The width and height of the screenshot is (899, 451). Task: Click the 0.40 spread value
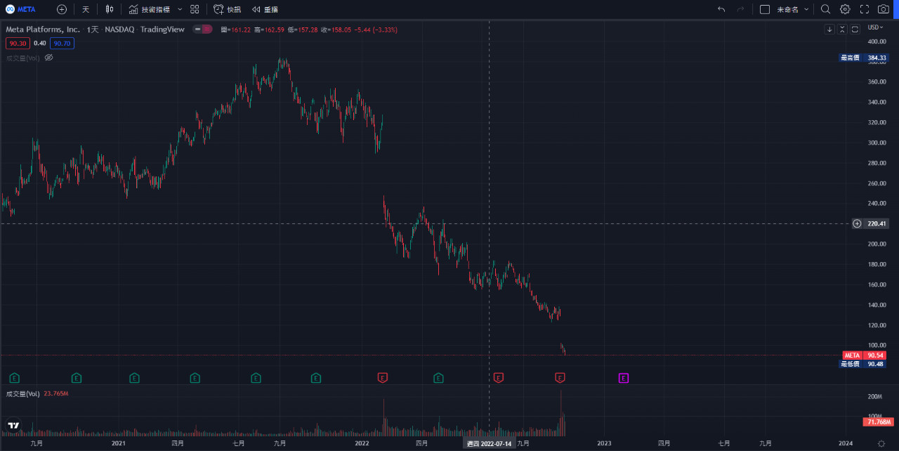pyautogui.click(x=40, y=43)
